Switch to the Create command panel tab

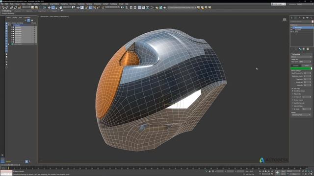click(x=291, y=18)
